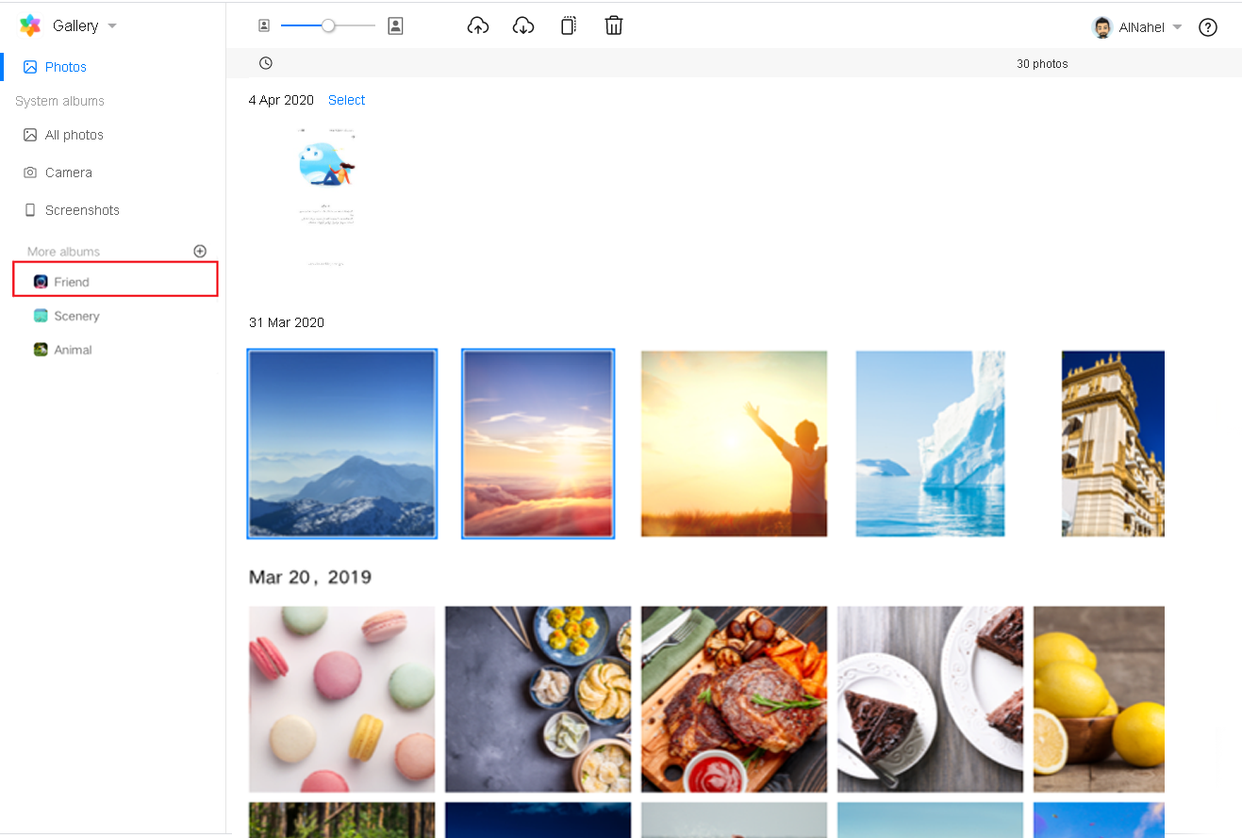Open the Scenery album

(x=76, y=316)
